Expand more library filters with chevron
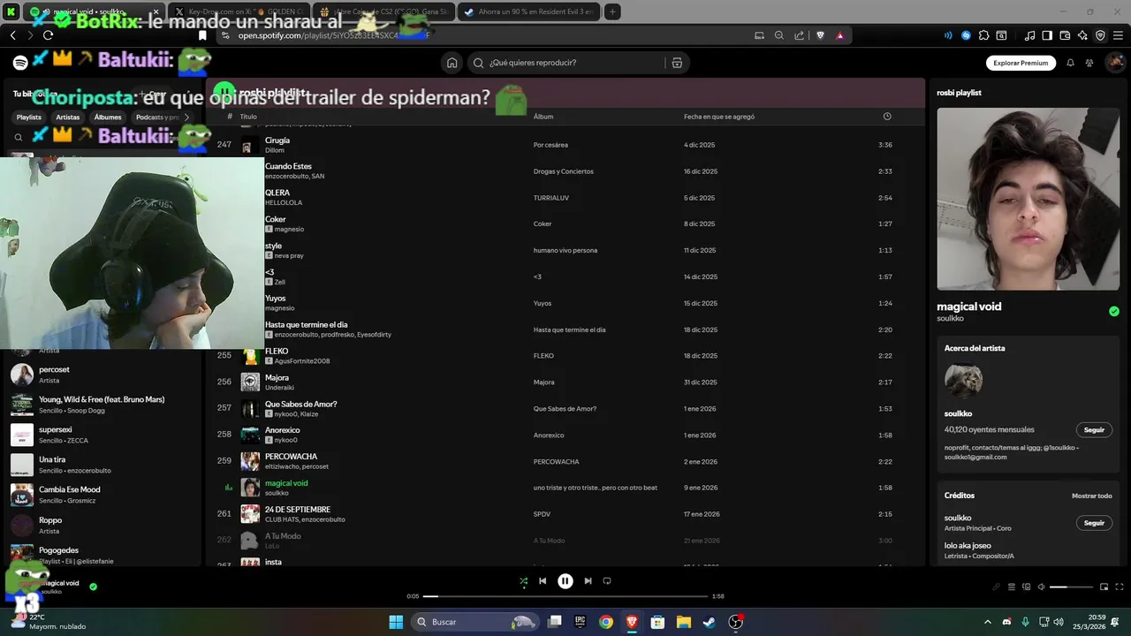The image size is (1131, 636). pos(186,117)
